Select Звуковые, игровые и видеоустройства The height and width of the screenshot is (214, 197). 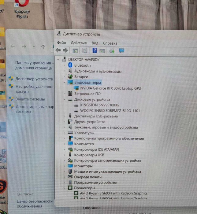[x=106, y=127]
